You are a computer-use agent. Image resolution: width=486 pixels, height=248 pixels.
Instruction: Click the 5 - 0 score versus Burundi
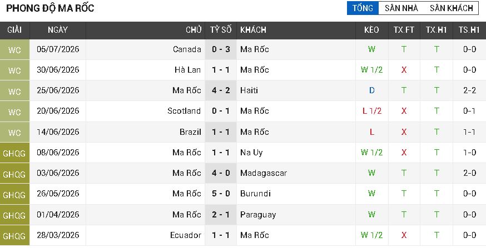(221, 194)
